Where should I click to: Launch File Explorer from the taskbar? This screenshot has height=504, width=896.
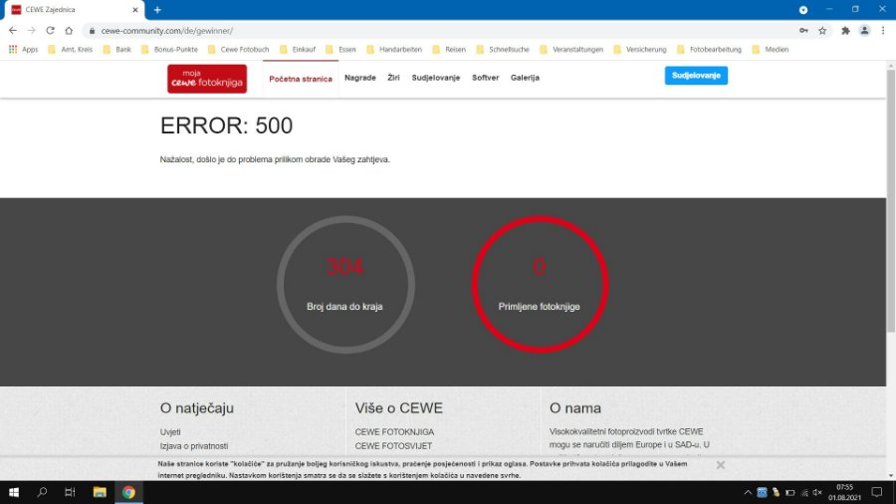click(x=100, y=492)
